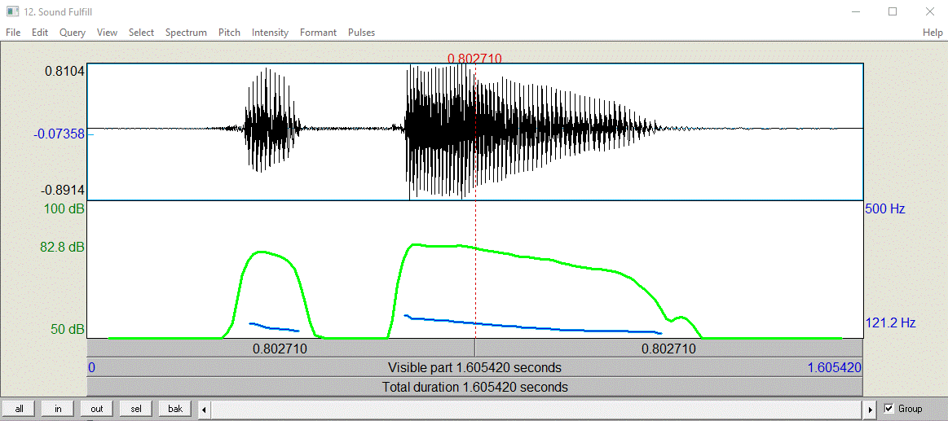Click the 'in' zoom button
This screenshot has height=421, width=948.
(58, 409)
